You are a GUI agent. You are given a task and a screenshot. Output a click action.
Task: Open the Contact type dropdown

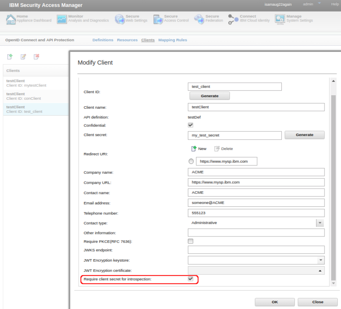point(320,223)
